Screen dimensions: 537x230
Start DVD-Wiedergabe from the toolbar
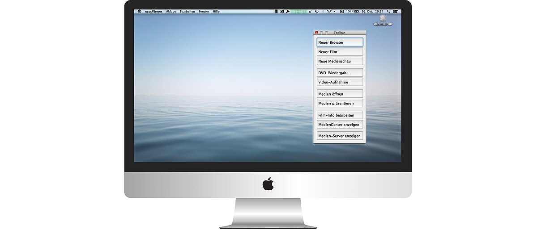(340, 72)
